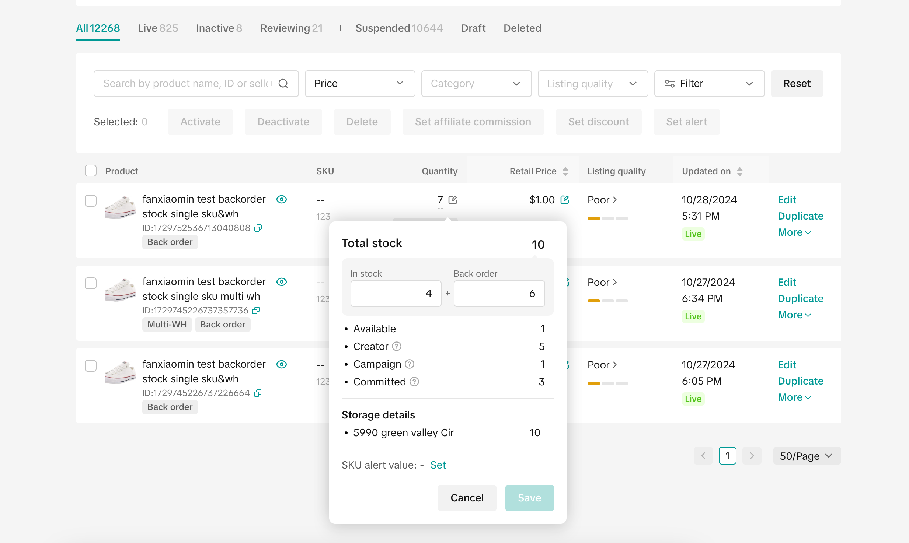Click the Committed help question icon
Screen dimensions: 909x543
point(414,382)
